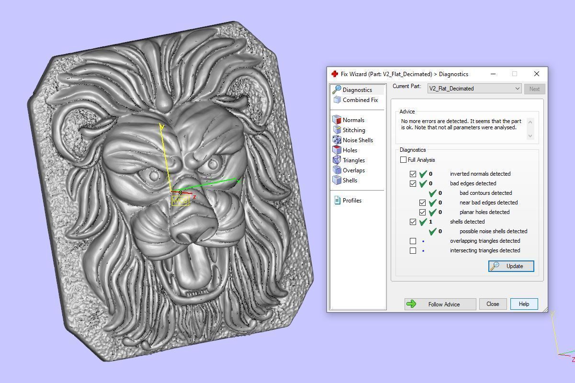This screenshot has width=575, height=383.
Task: Uncheck shells detected checkbox
Action: click(x=413, y=222)
